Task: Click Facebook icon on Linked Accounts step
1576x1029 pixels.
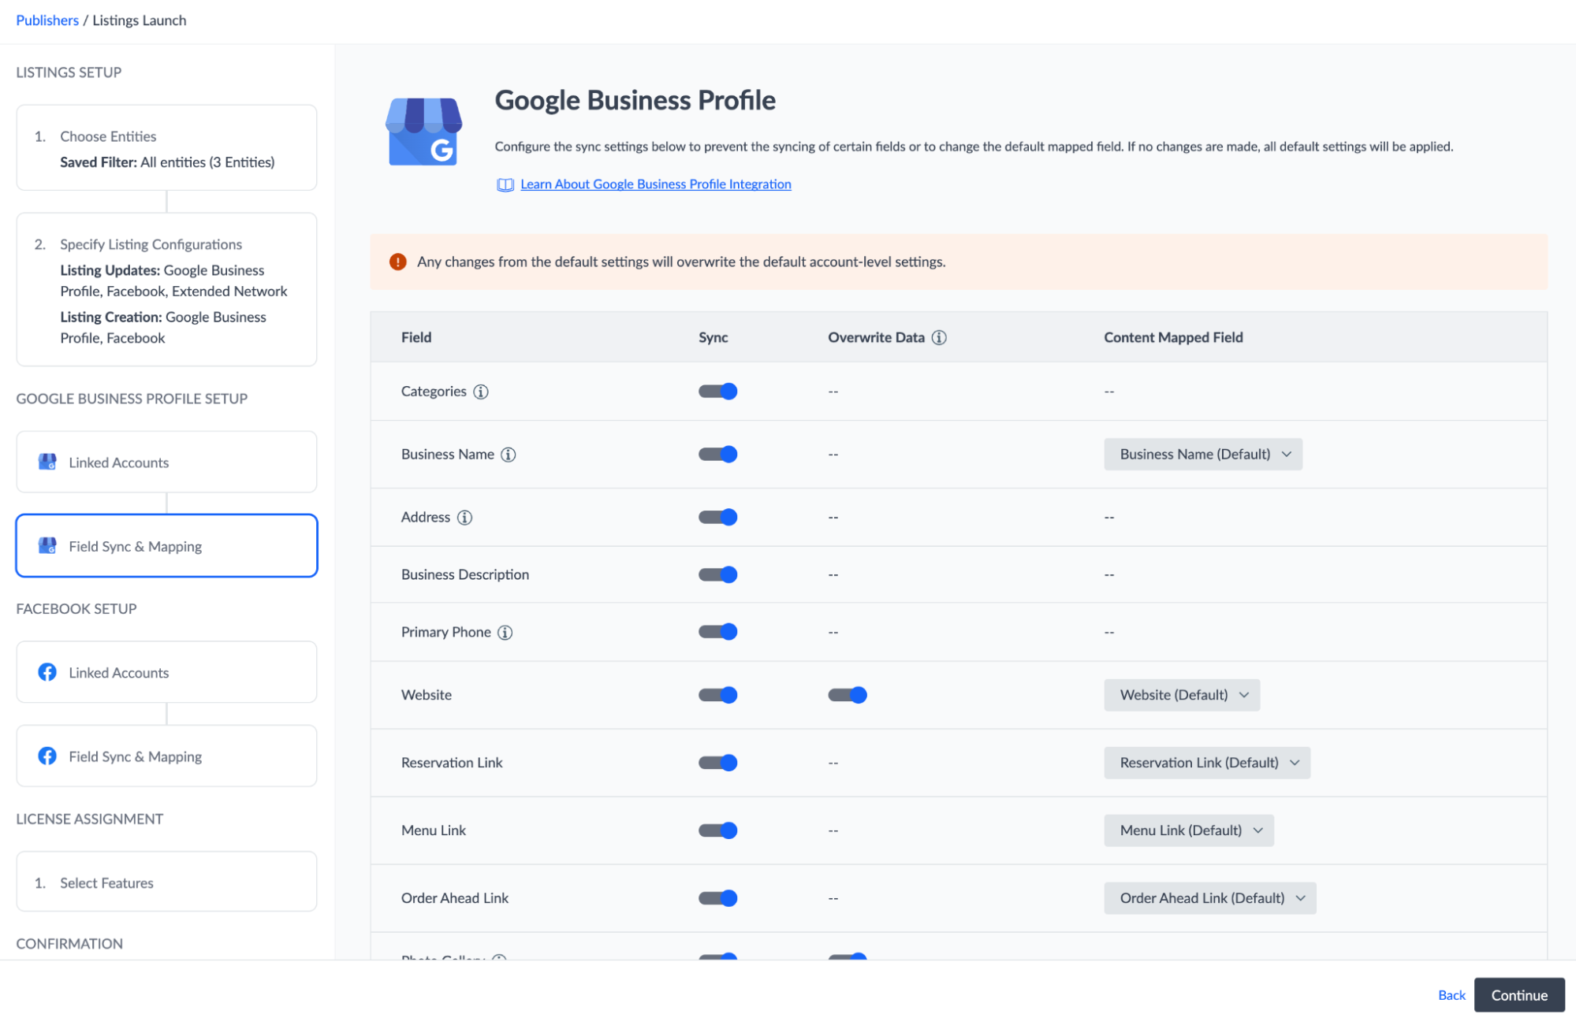Action: click(47, 672)
